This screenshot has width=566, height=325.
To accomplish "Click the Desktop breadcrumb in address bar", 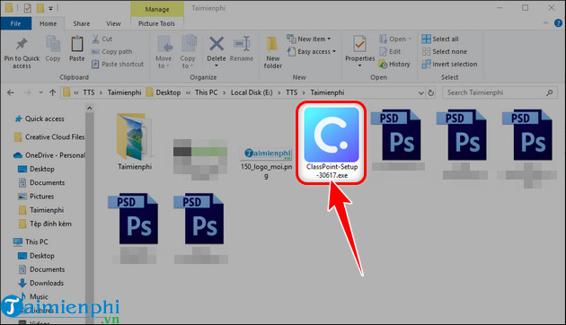I will [168, 92].
